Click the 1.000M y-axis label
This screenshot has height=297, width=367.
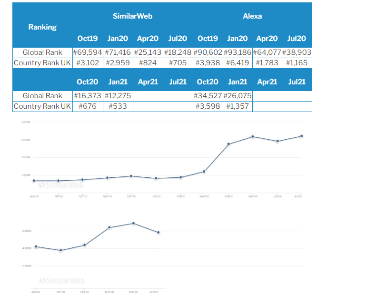coord(26,175)
